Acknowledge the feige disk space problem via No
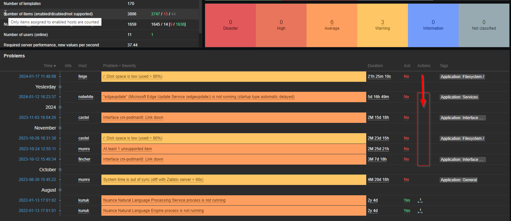The image size is (511, 221). (x=406, y=76)
